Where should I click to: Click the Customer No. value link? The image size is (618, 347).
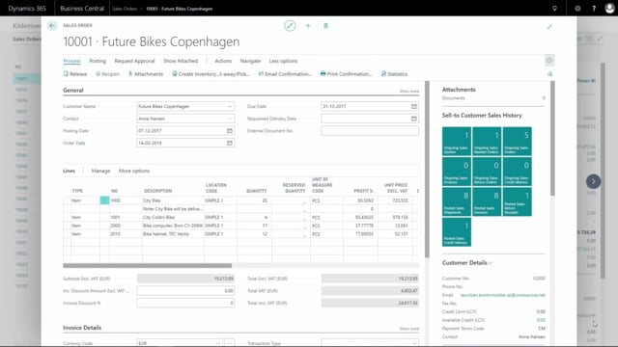539,279
